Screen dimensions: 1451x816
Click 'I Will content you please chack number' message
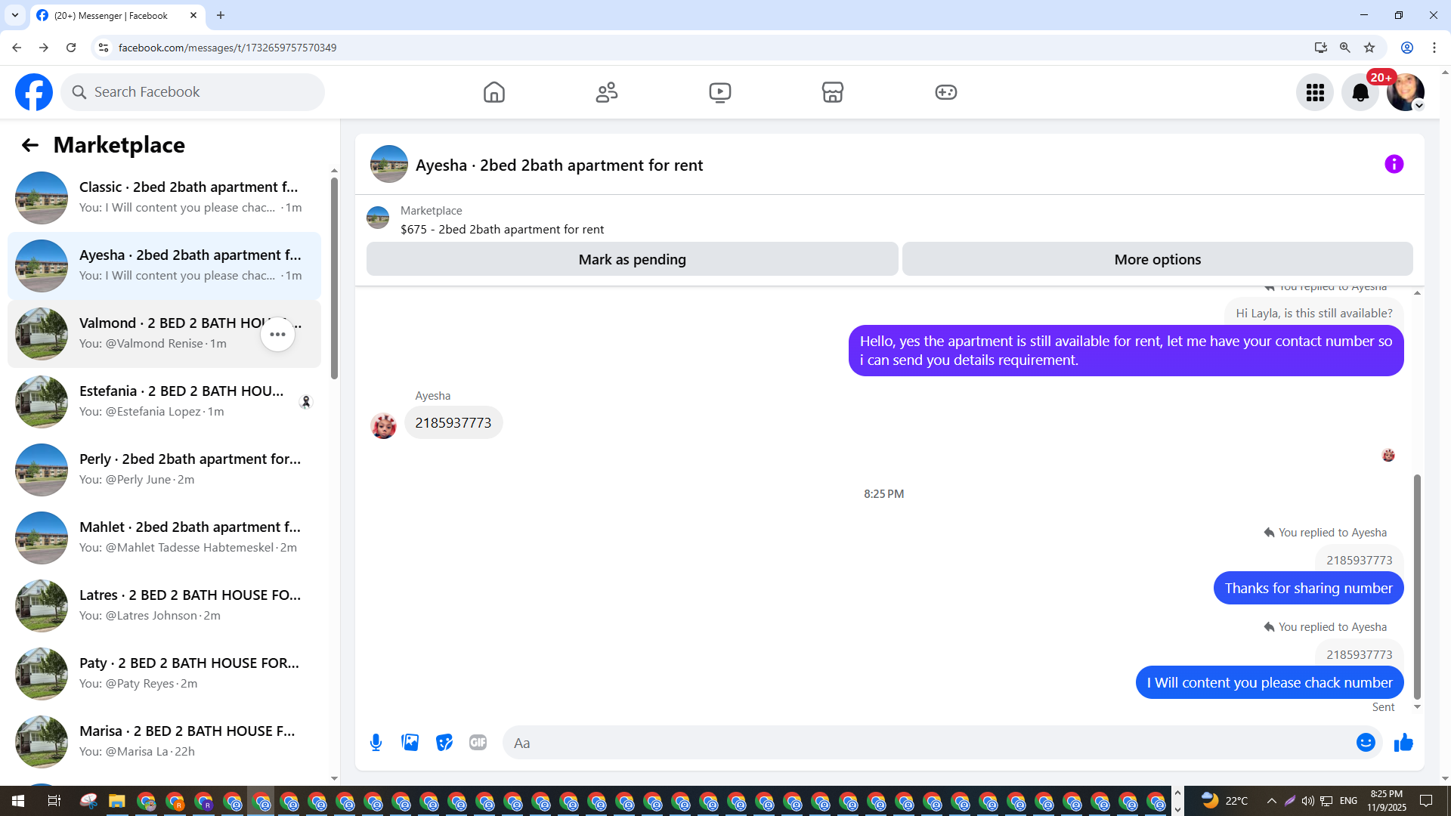(x=1270, y=683)
